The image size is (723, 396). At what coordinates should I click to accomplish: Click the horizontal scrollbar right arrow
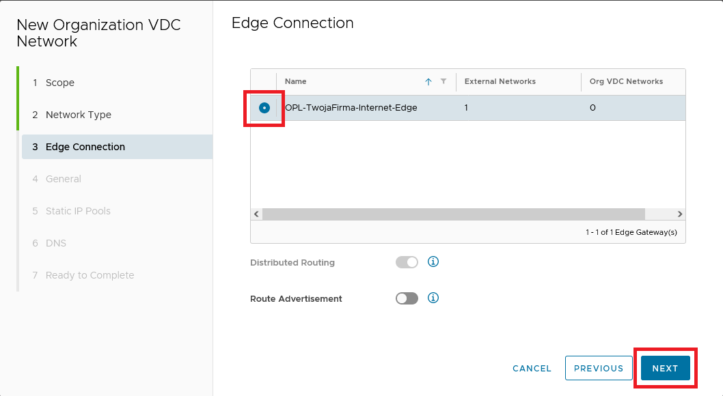click(x=679, y=214)
